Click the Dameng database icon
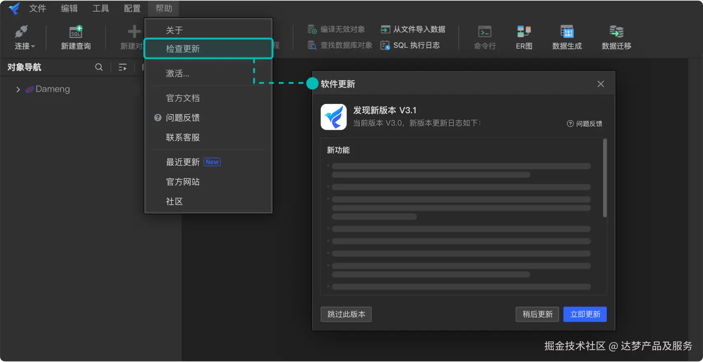703x362 pixels. 30,89
